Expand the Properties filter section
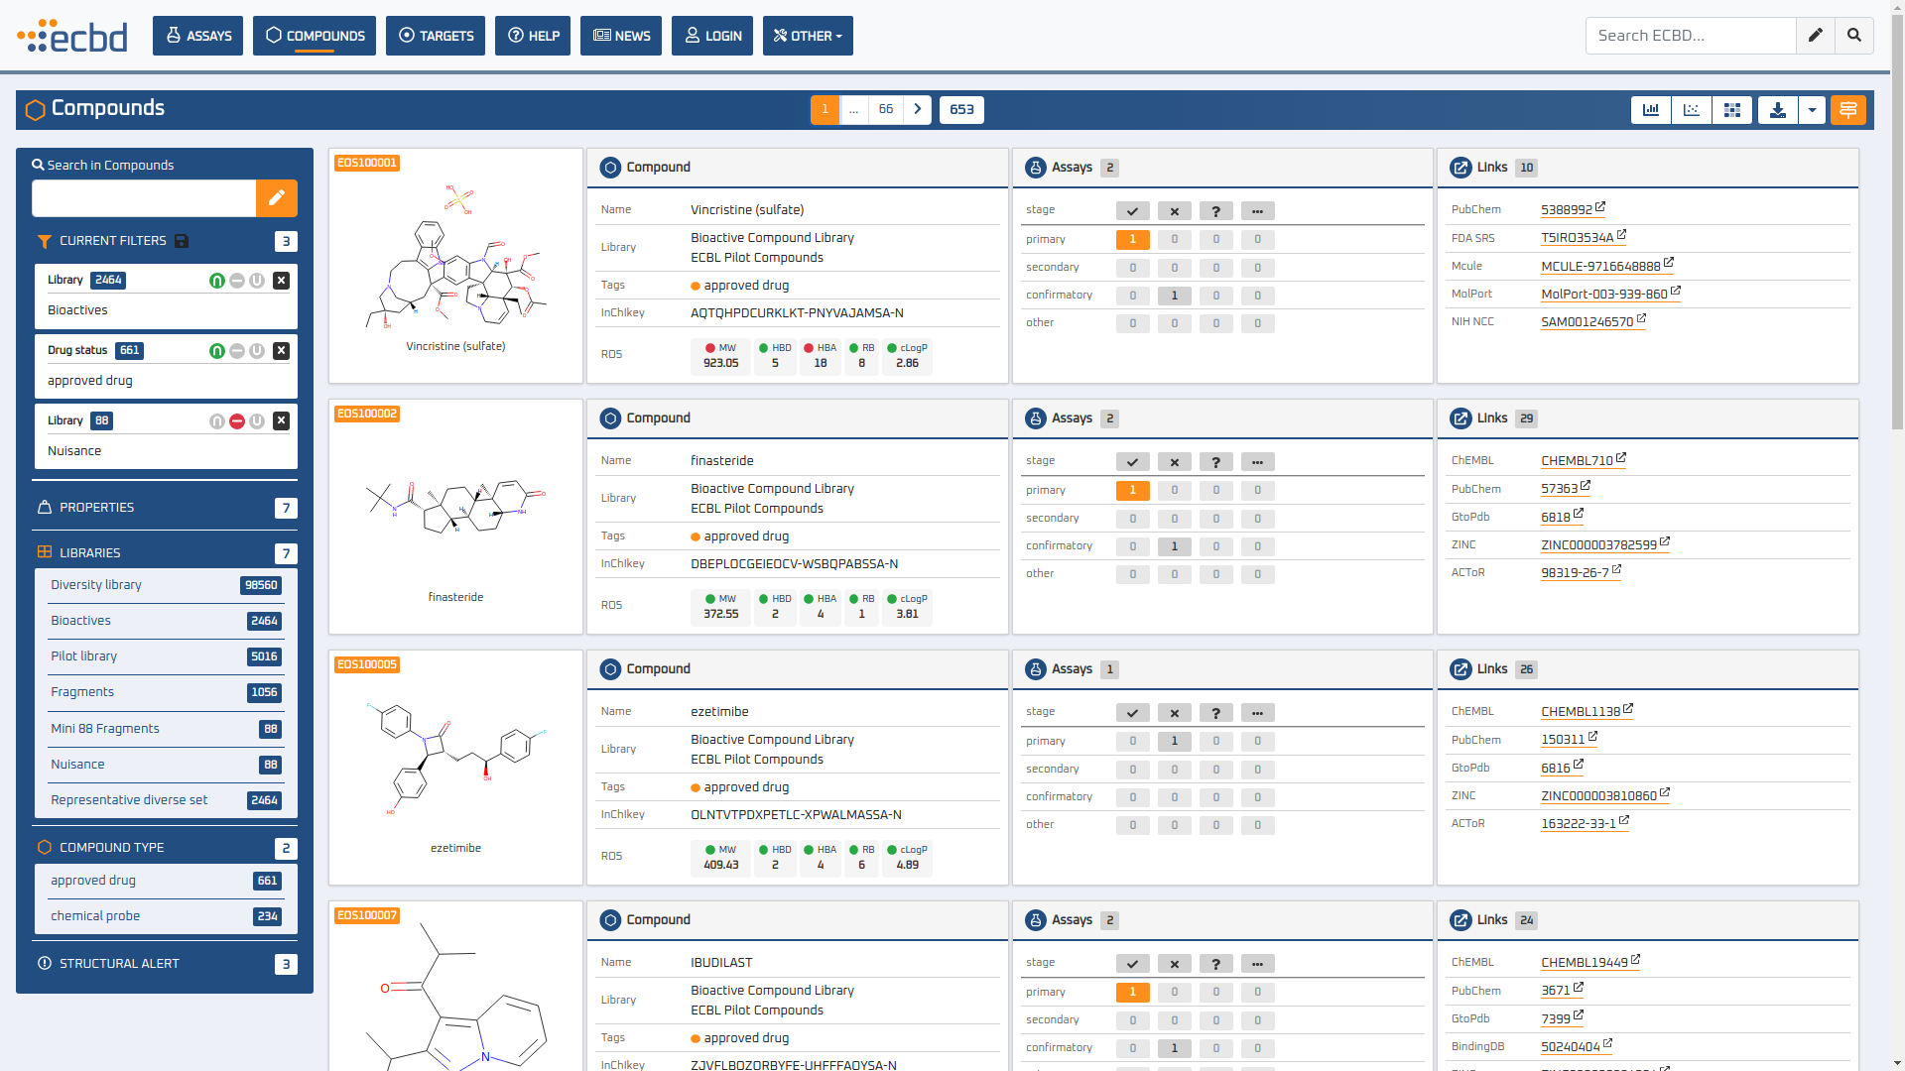The image size is (1905, 1071). pos(96,508)
